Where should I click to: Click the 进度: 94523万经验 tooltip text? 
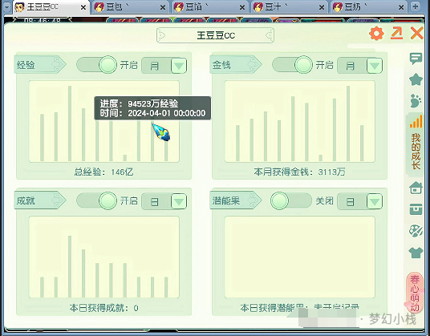tap(139, 103)
